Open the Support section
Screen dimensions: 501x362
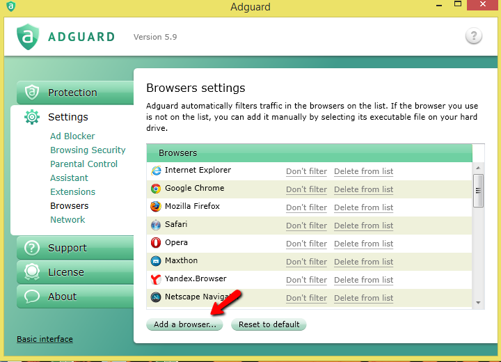[75, 248]
